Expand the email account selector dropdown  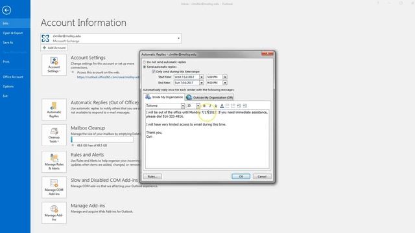pyautogui.click(x=179, y=39)
